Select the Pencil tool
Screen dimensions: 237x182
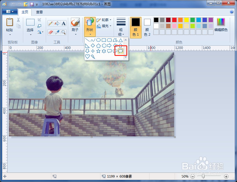(51, 23)
